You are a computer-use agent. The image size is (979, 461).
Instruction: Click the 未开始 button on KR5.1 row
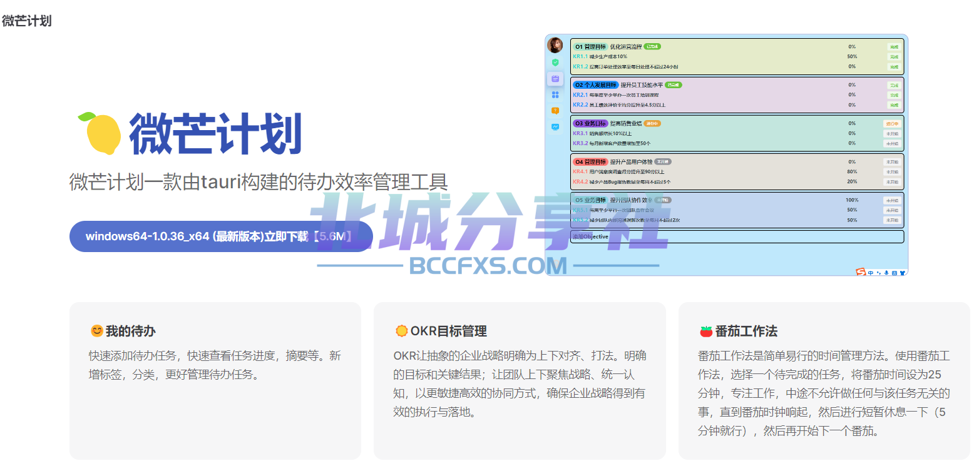[x=892, y=210]
